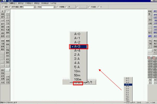Select the rectangle drawing tool icon
Screen dimensions: 157x104
click(8, 14)
